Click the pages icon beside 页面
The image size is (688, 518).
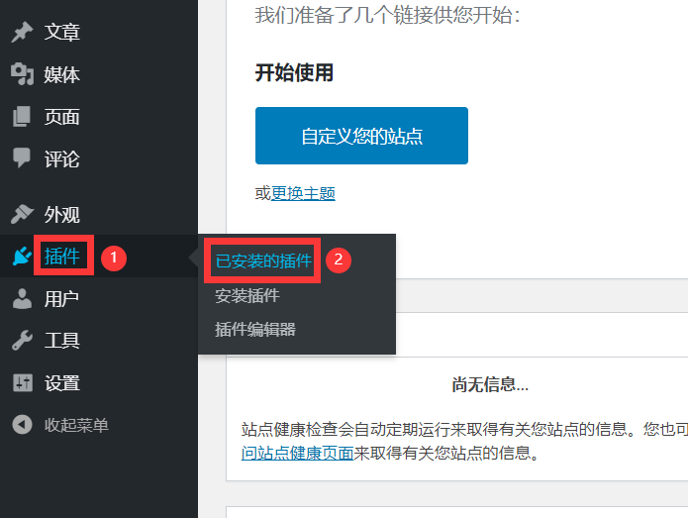22,116
